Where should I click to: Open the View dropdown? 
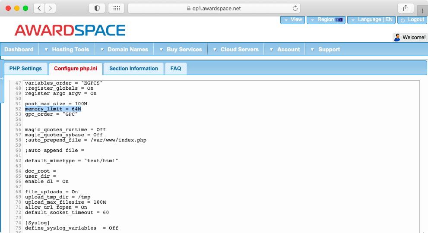tap(293, 20)
